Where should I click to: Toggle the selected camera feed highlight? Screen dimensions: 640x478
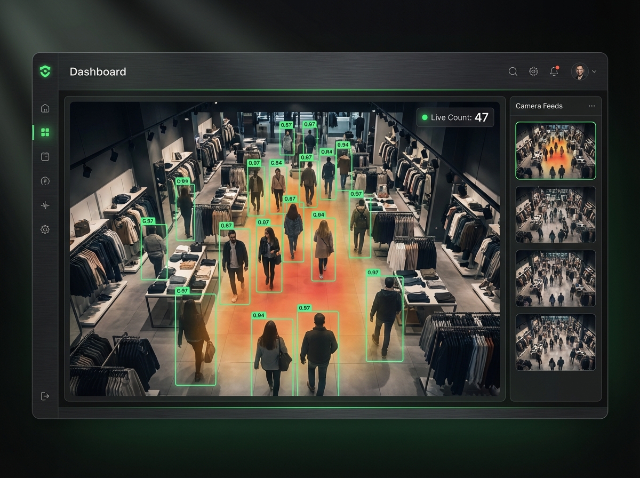click(x=555, y=150)
